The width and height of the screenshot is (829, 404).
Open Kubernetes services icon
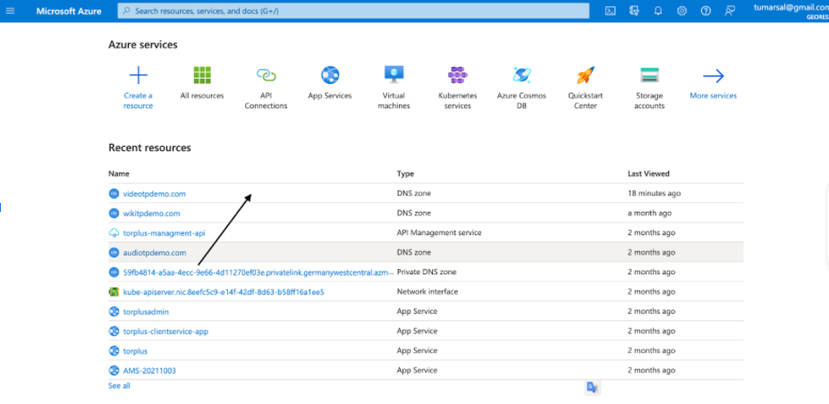coord(458,75)
